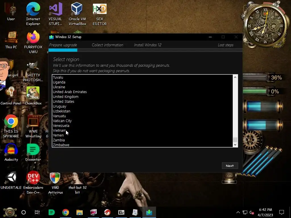Open the VMO Antivirus shield icon
The image size is (291, 218).
click(55, 183)
